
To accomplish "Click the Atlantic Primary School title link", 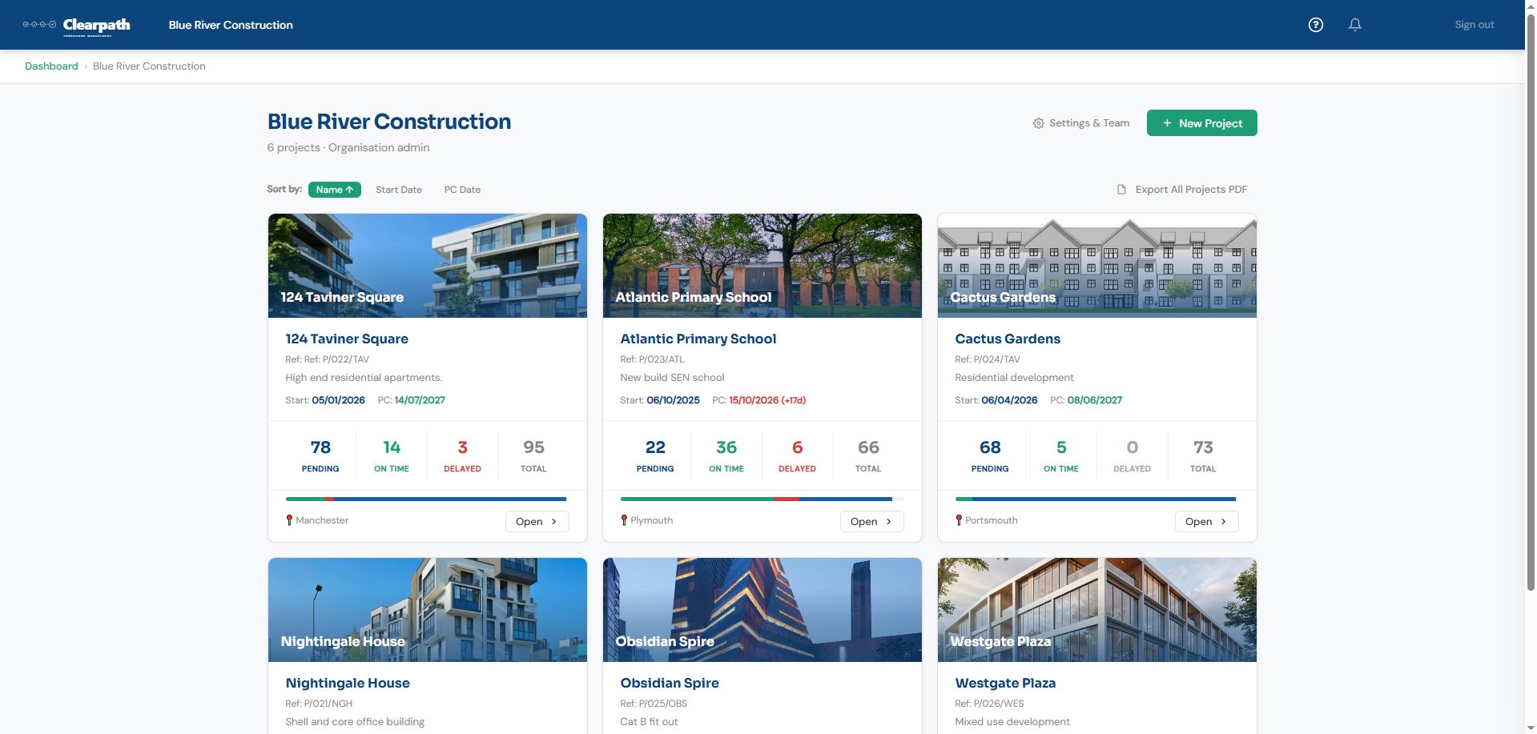I will pos(698,339).
